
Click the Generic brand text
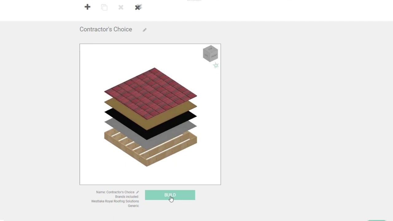[133, 206]
